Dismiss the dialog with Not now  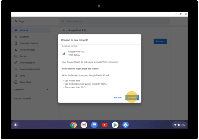tap(118, 97)
